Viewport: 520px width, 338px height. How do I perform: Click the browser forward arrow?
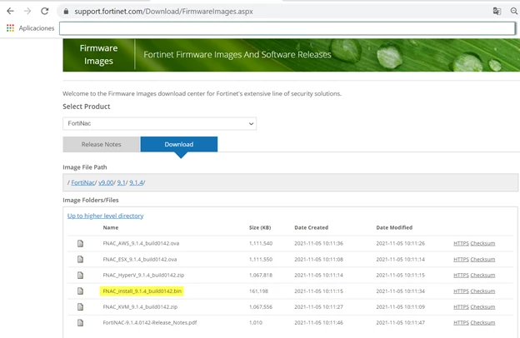(27, 12)
